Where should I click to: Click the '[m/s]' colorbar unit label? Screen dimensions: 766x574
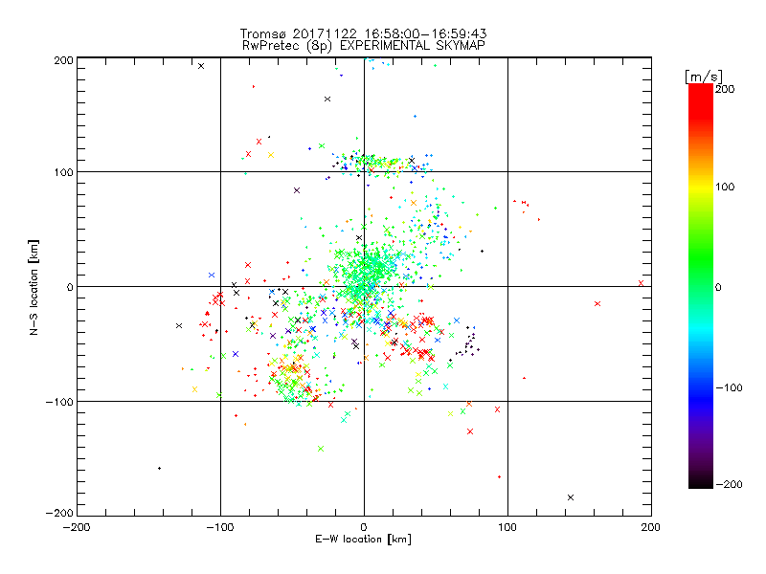[x=704, y=77]
